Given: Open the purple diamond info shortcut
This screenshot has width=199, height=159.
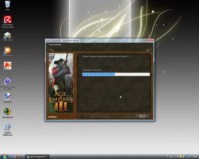Looking at the screenshot, I should coord(7,83).
